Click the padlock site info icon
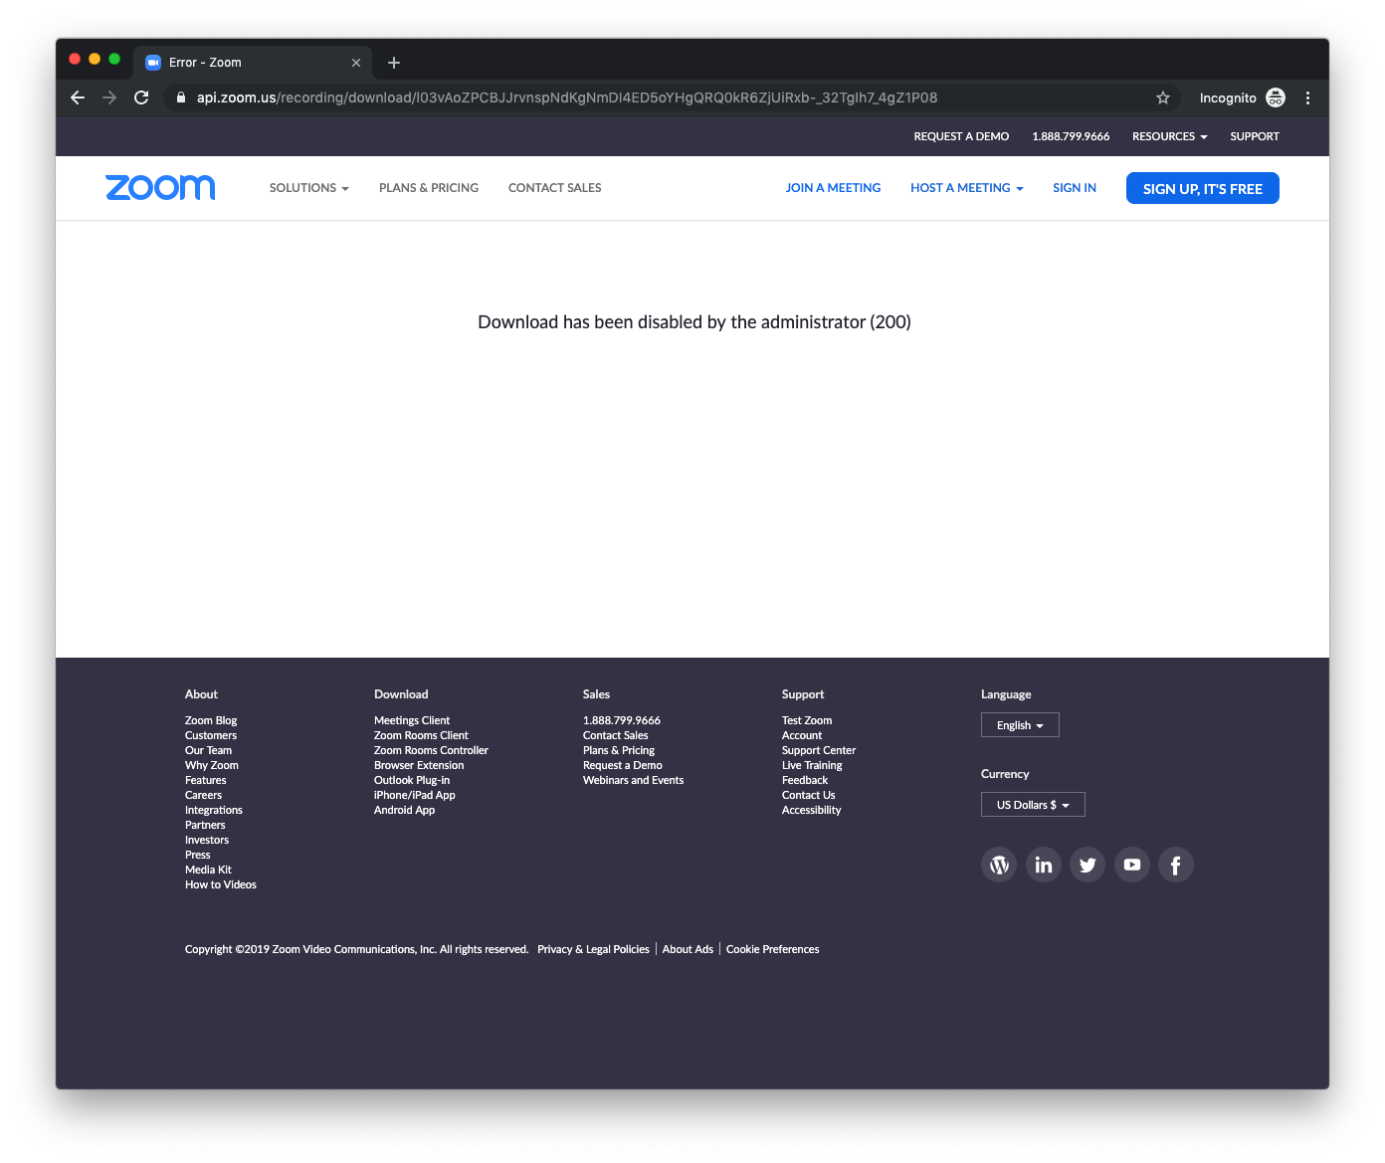Screen dimensions: 1385x1163 click(180, 97)
